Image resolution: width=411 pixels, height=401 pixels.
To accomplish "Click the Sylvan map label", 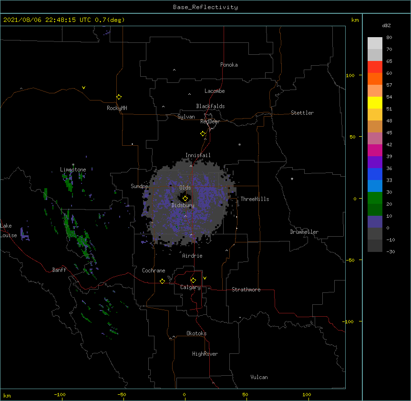I will (186, 117).
